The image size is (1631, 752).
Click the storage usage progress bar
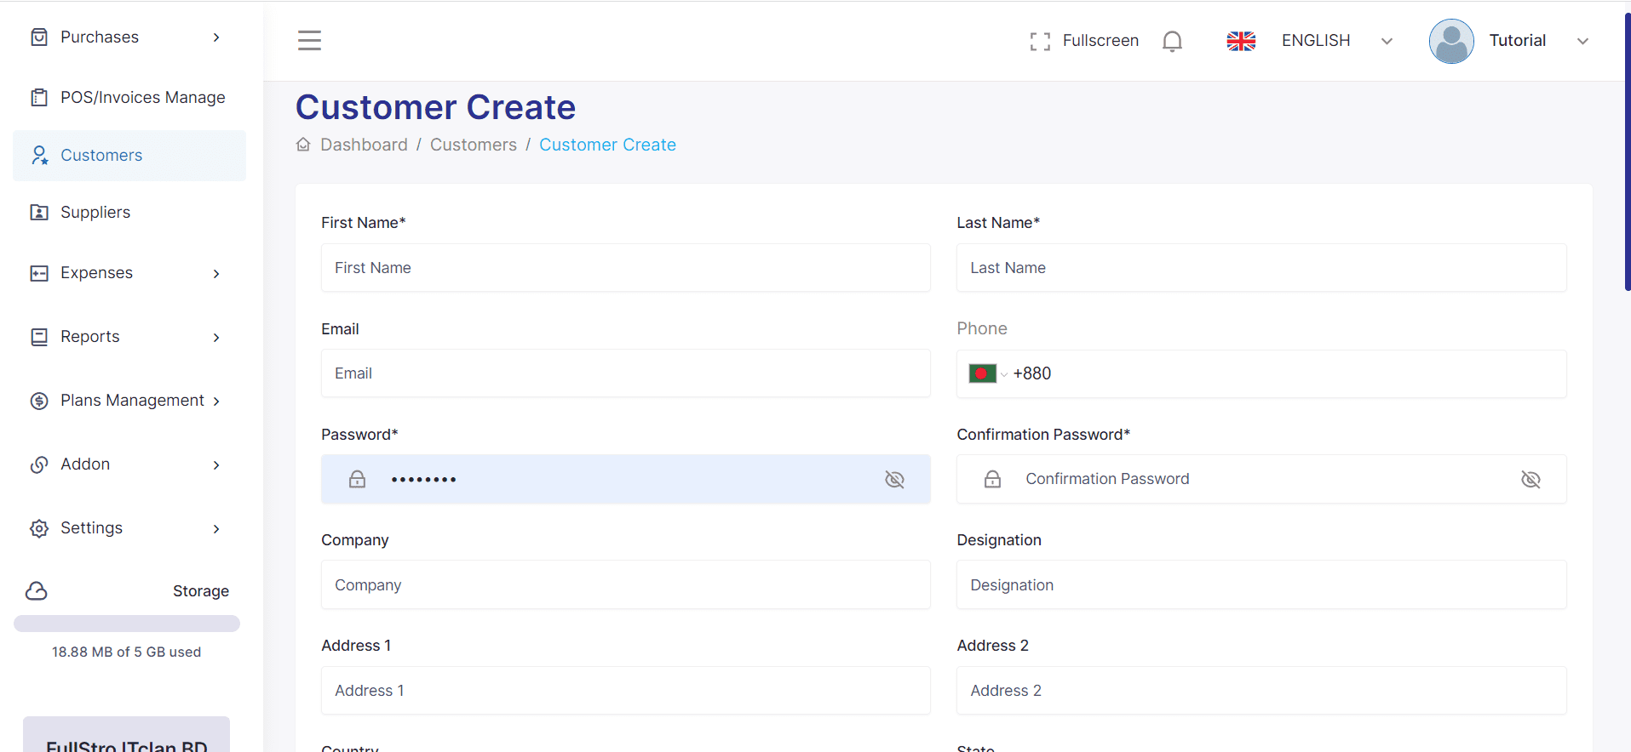click(127, 624)
